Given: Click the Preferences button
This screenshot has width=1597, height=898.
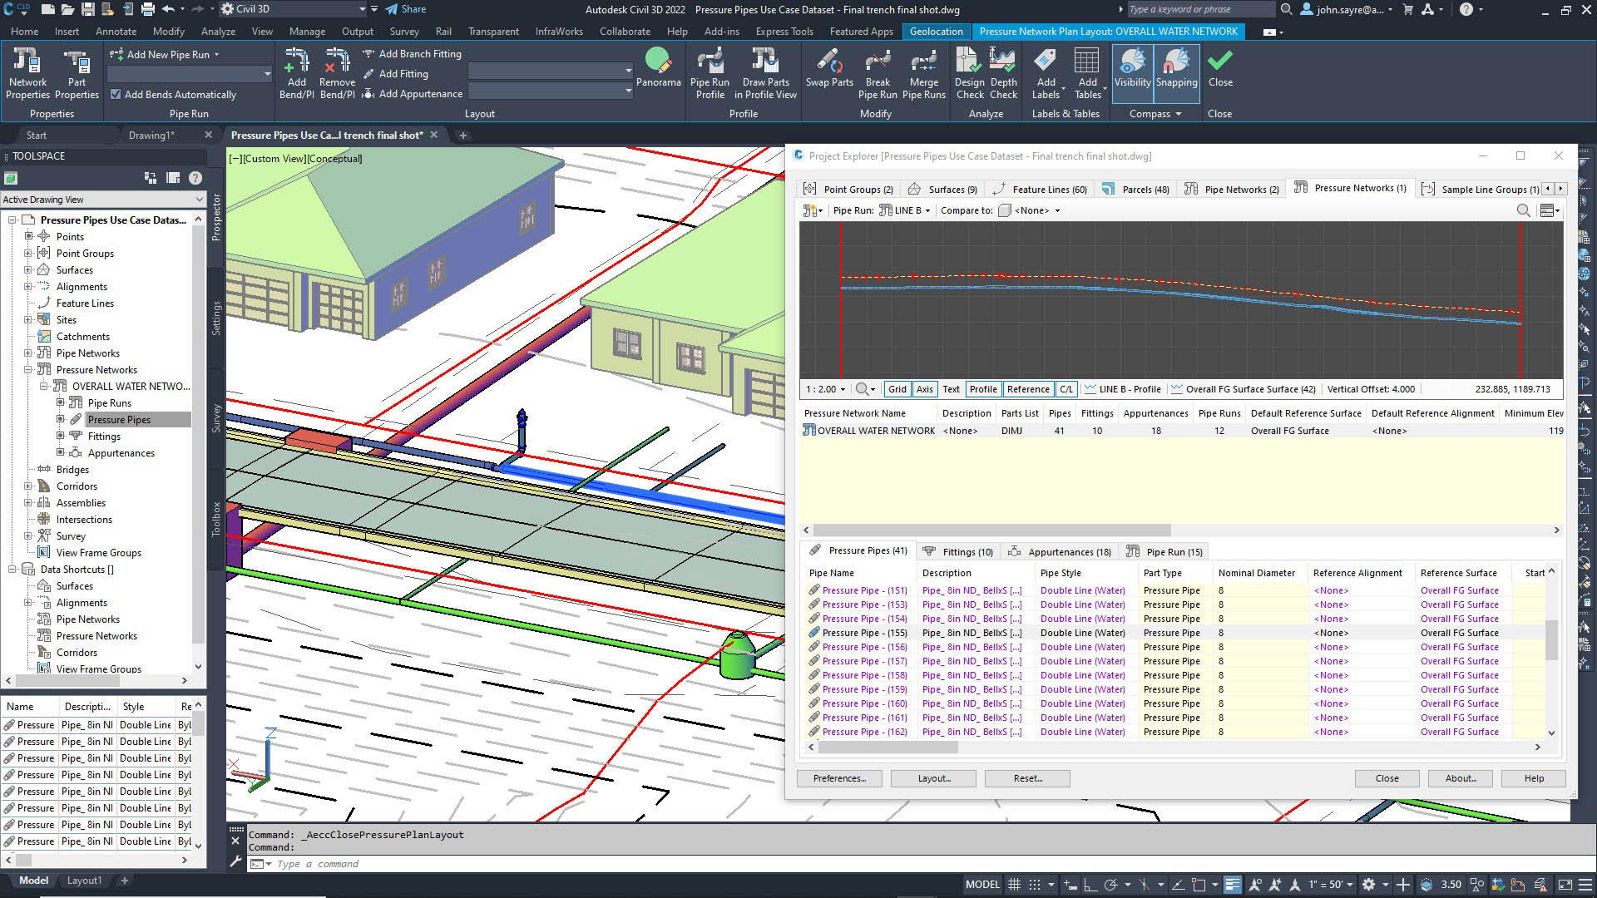Looking at the screenshot, I should 838,778.
